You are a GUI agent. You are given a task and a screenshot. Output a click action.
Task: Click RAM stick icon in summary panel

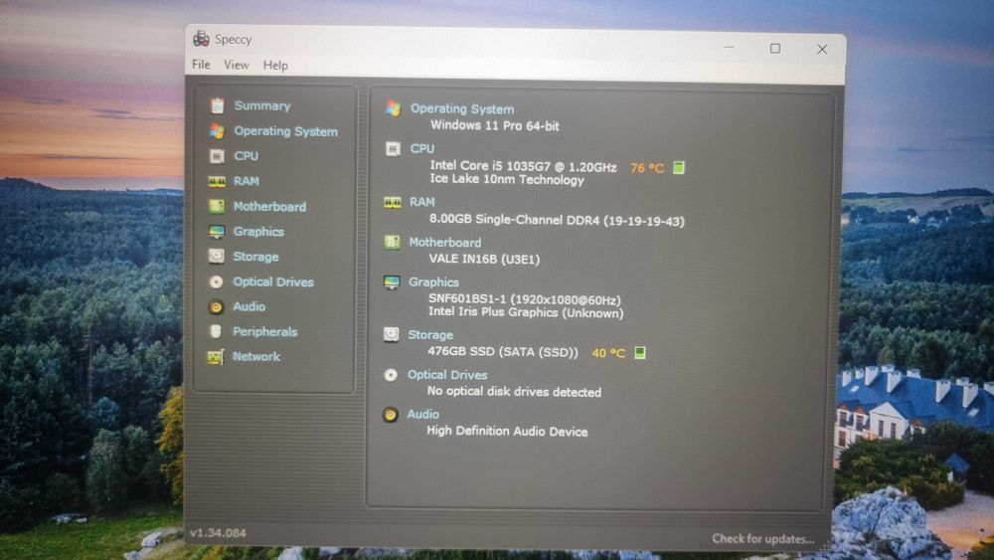click(x=393, y=202)
